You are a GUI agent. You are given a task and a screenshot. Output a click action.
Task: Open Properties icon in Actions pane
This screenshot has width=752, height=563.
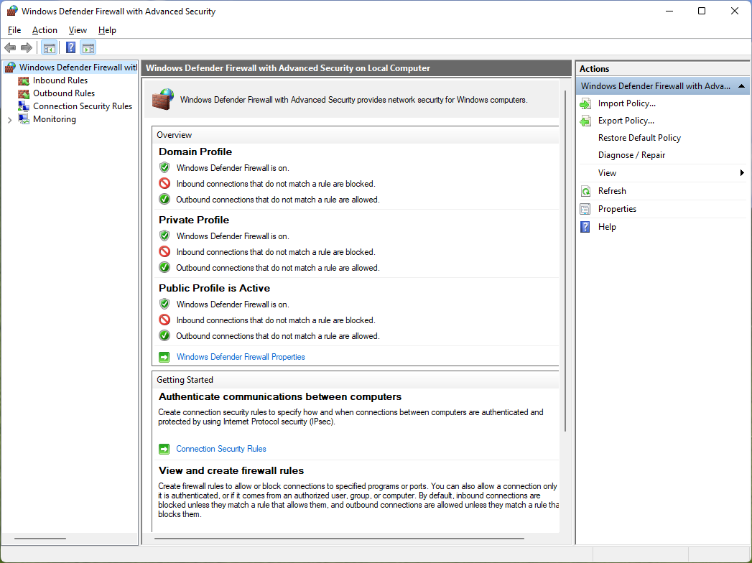[x=585, y=209]
